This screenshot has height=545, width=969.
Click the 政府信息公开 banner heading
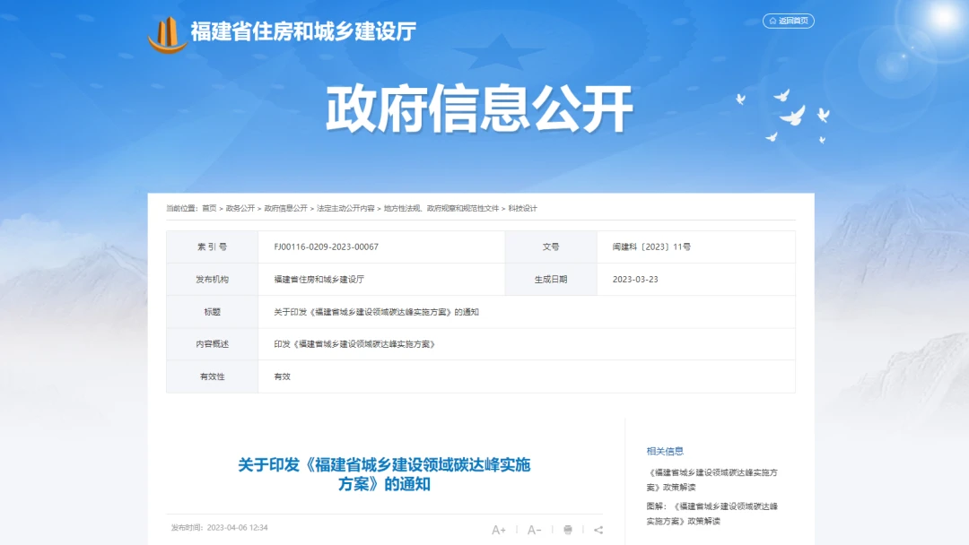pos(479,109)
